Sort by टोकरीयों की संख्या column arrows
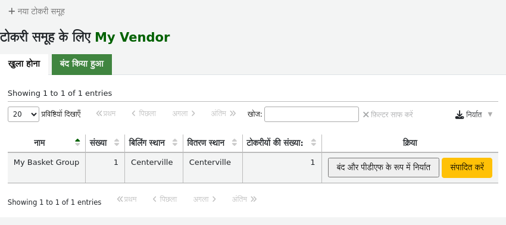Screen dimensions: 506x225 point(314,143)
